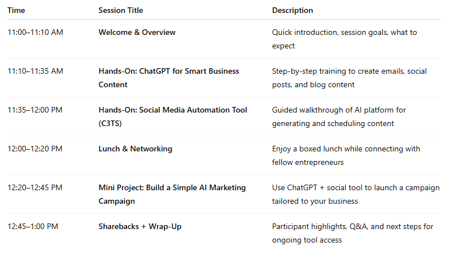Click the Description column header
The height and width of the screenshot is (260, 450).
pyautogui.click(x=292, y=10)
